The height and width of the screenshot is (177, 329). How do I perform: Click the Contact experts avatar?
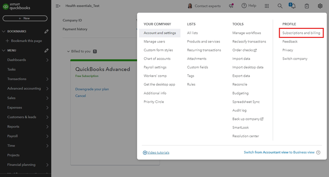(190, 6)
